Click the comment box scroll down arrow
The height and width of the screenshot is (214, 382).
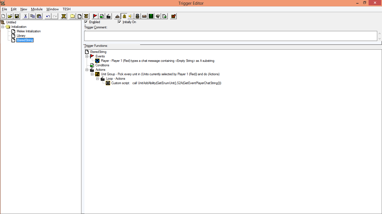point(379,38)
